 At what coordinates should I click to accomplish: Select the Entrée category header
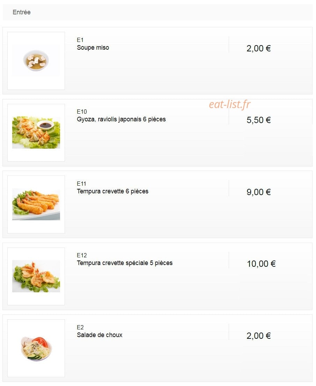[22, 12]
